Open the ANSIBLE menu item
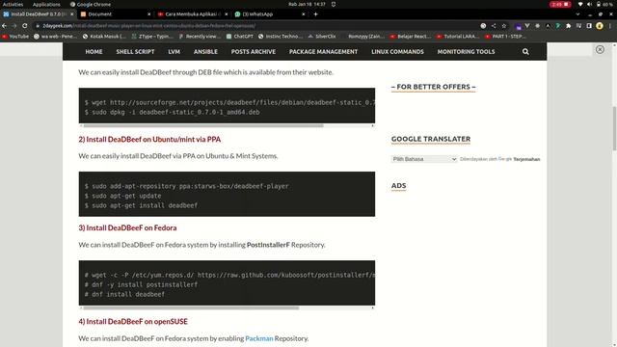The image size is (617, 347). coord(205,51)
